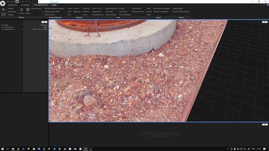Viewport: 269px width, 151px height.
Task: Open the RealityCapture application logo menu
Action: 3,3
